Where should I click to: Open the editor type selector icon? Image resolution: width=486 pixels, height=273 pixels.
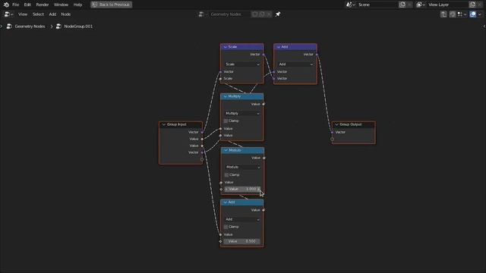point(8,14)
